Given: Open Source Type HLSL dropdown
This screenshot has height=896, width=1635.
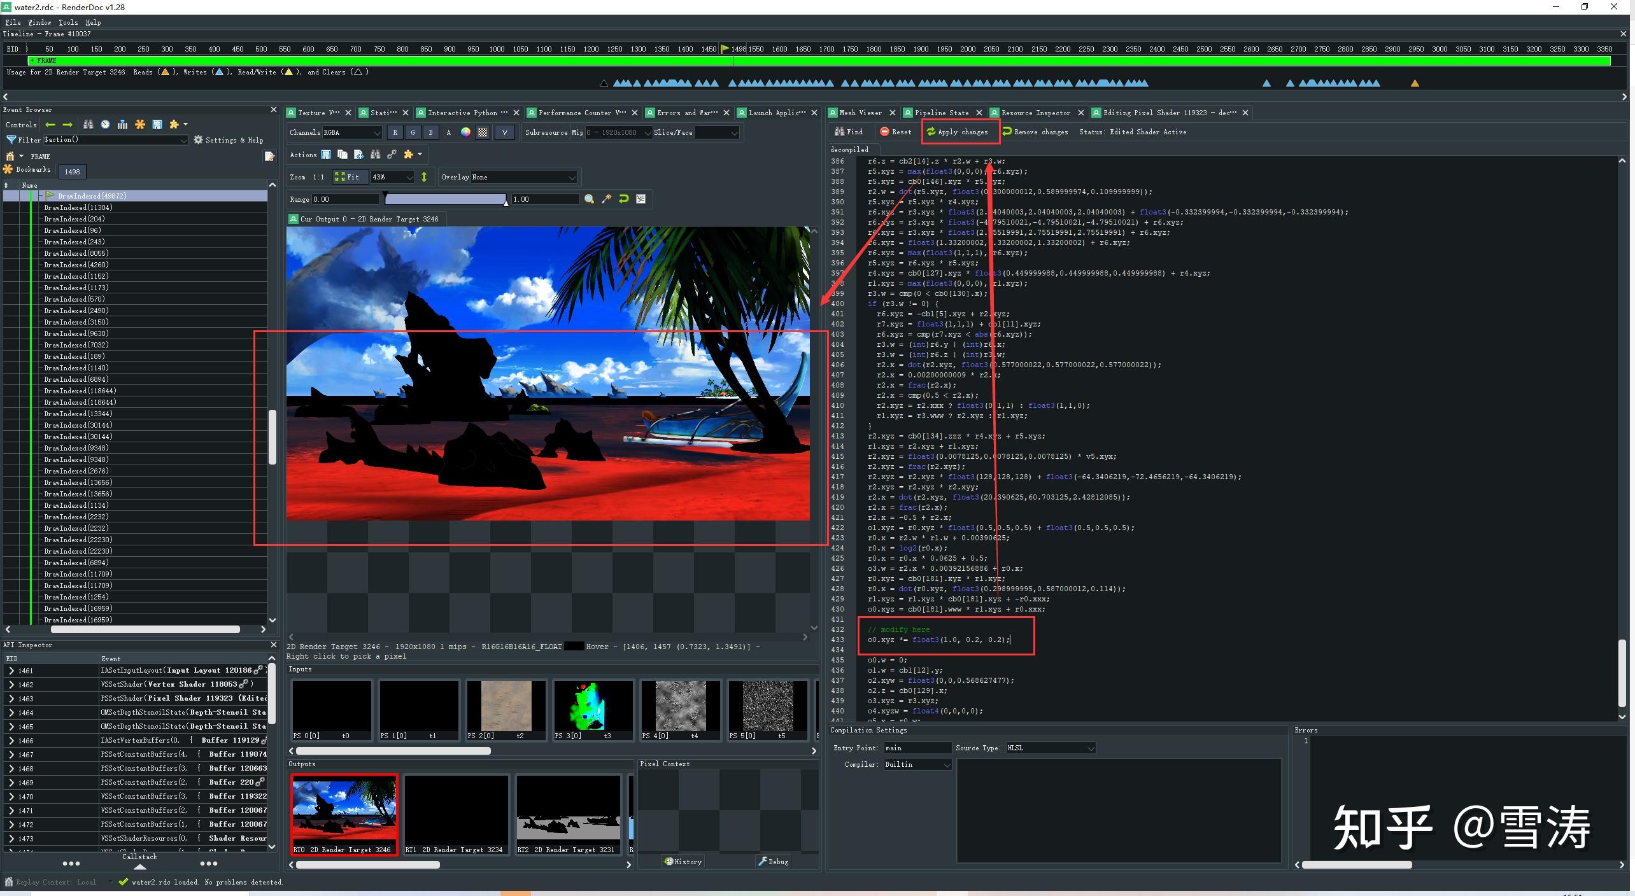Looking at the screenshot, I should pyautogui.click(x=1051, y=748).
